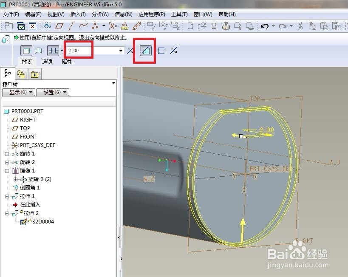The image size is (348, 277).
Task: Expand the 旋转 1 feature node
Action: point(7,154)
